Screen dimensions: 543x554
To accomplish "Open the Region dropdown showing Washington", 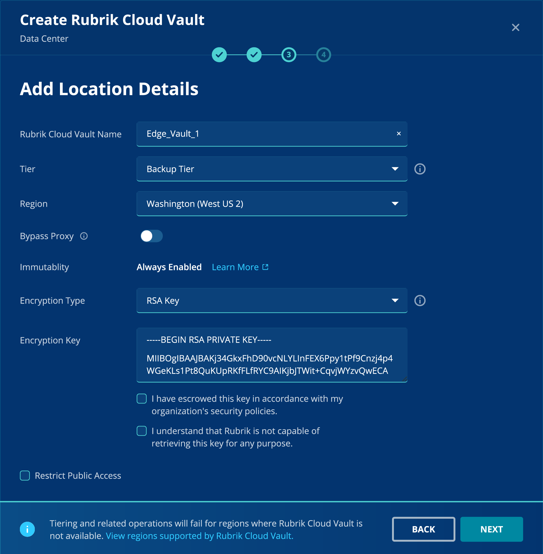I will [272, 204].
